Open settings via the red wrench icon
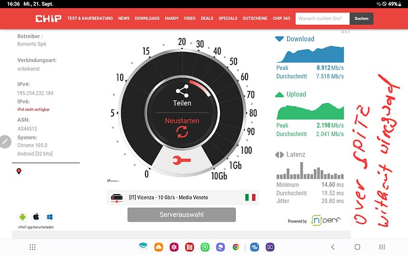Viewport: 408px width, 255px height. [182, 160]
